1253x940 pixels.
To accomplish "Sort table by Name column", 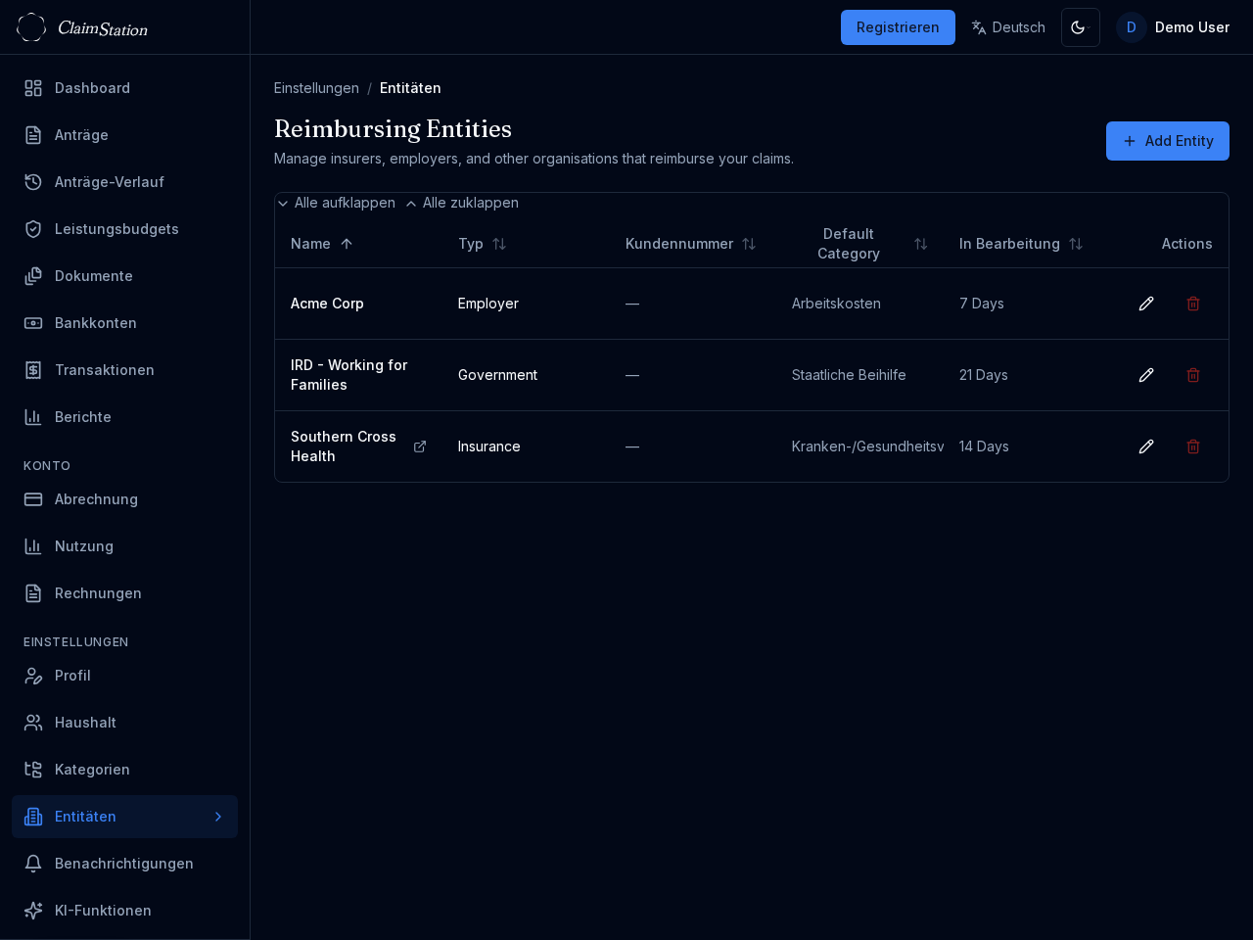I will [322, 244].
